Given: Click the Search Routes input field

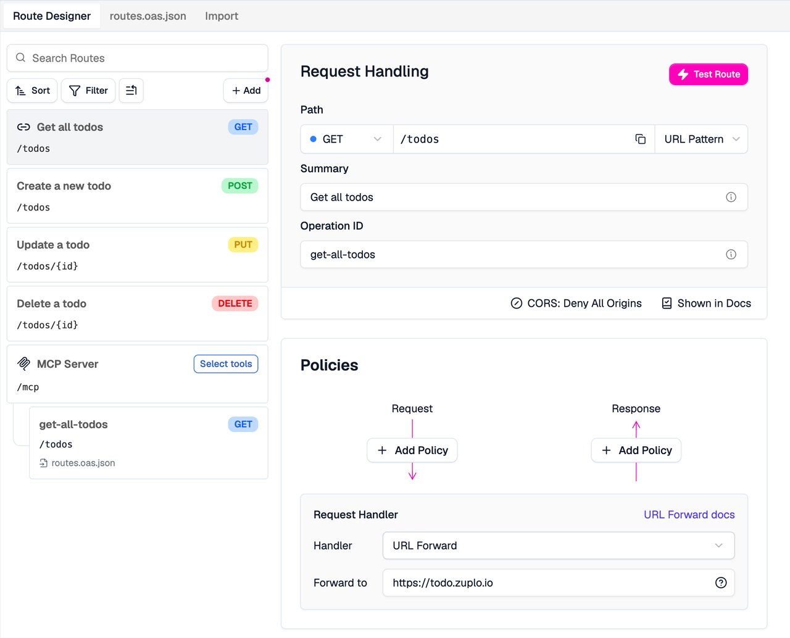Looking at the screenshot, I should click(x=138, y=58).
